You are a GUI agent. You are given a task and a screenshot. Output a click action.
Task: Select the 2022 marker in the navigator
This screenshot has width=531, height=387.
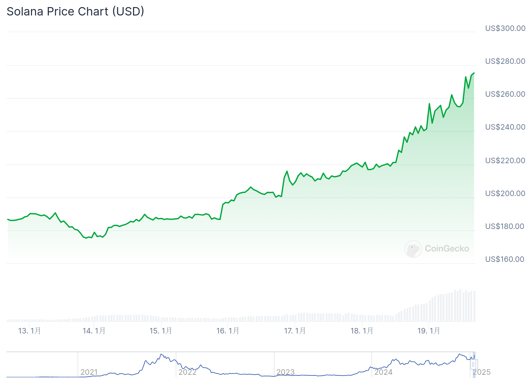[188, 372]
